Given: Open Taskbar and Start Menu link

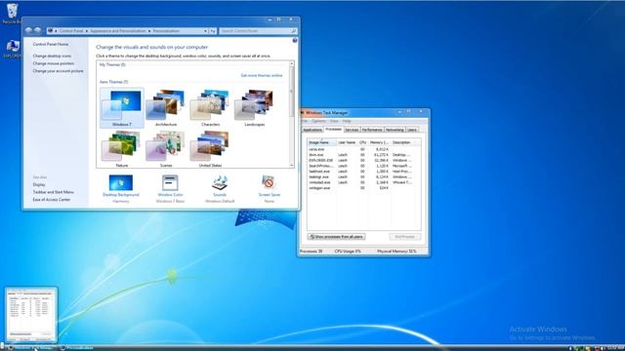Looking at the screenshot, I should click(54, 192).
